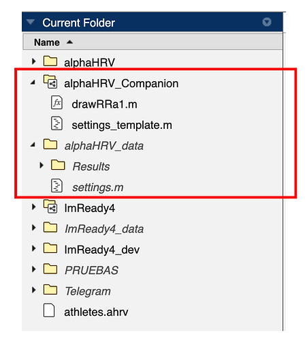This screenshot has width=307, height=341.
Task: Expand the alphaHRV folder
Action: tap(34, 61)
